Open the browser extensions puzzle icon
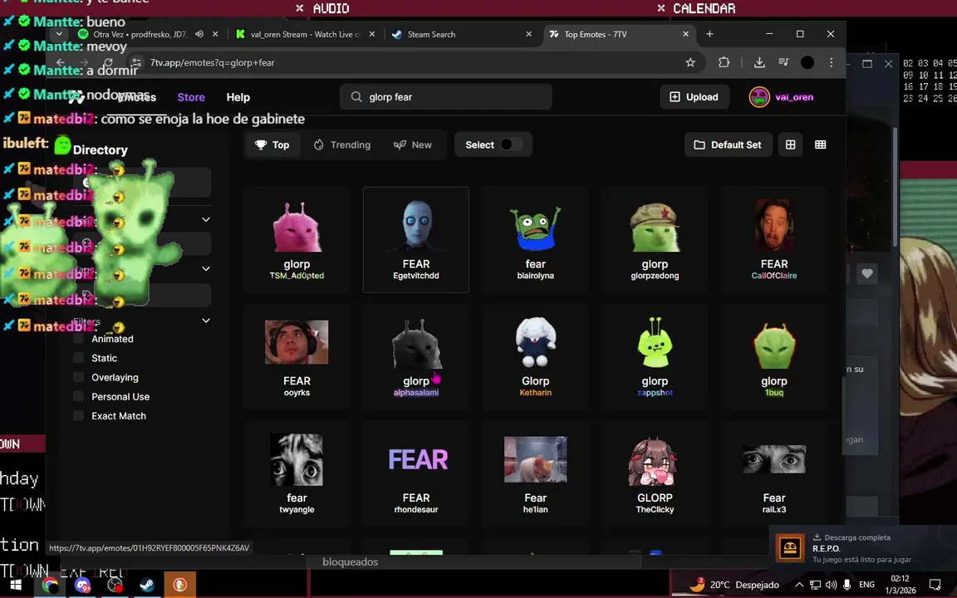 724,62
